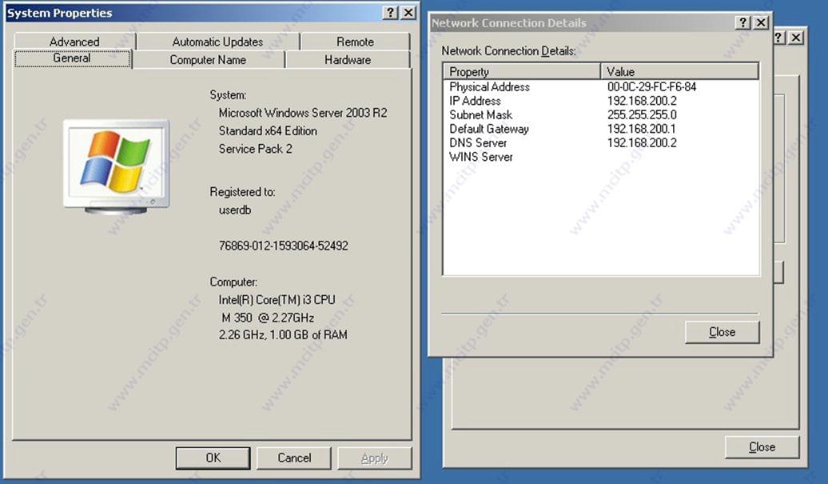Image resolution: width=828 pixels, height=484 pixels.
Task: Click the Microsoft Windows Server 2003 R2 text
Action: [303, 113]
